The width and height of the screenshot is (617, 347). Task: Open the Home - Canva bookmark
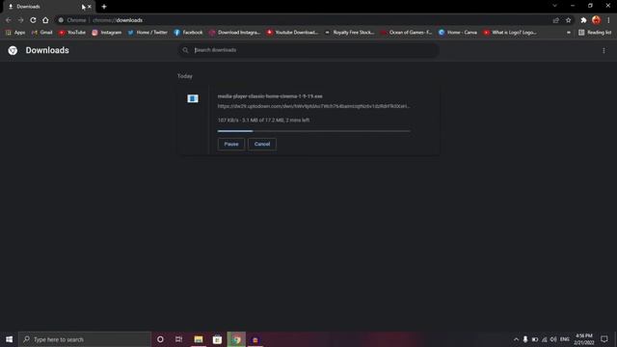click(458, 33)
